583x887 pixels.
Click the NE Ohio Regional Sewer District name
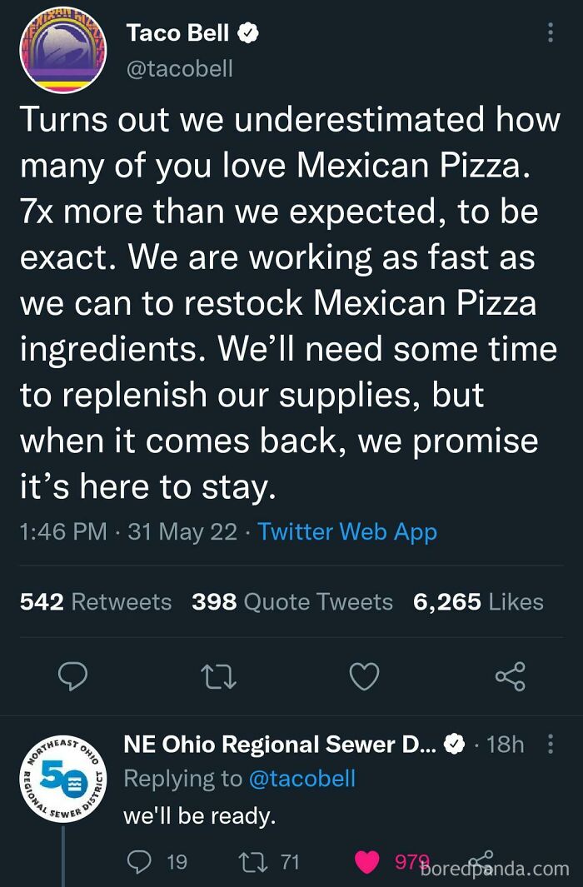tap(279, 744)
